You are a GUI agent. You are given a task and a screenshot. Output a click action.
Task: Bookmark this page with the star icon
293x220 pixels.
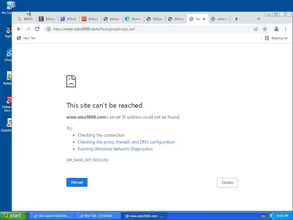(x=265, y=29)
